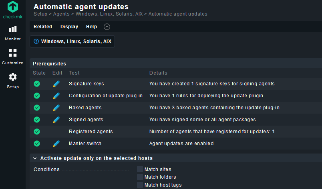Screen dimensions: 322x189
Task: Collapse the Activate update only section
Action: [x=35, y=158]
